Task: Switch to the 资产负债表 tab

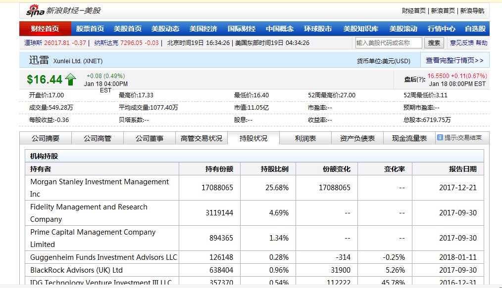Action: point(357,138)
